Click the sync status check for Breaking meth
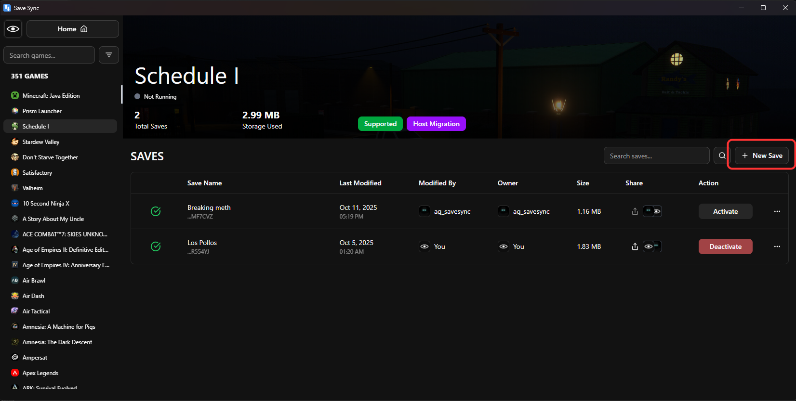This screenshot has height=401, width=796. (156, 211)
